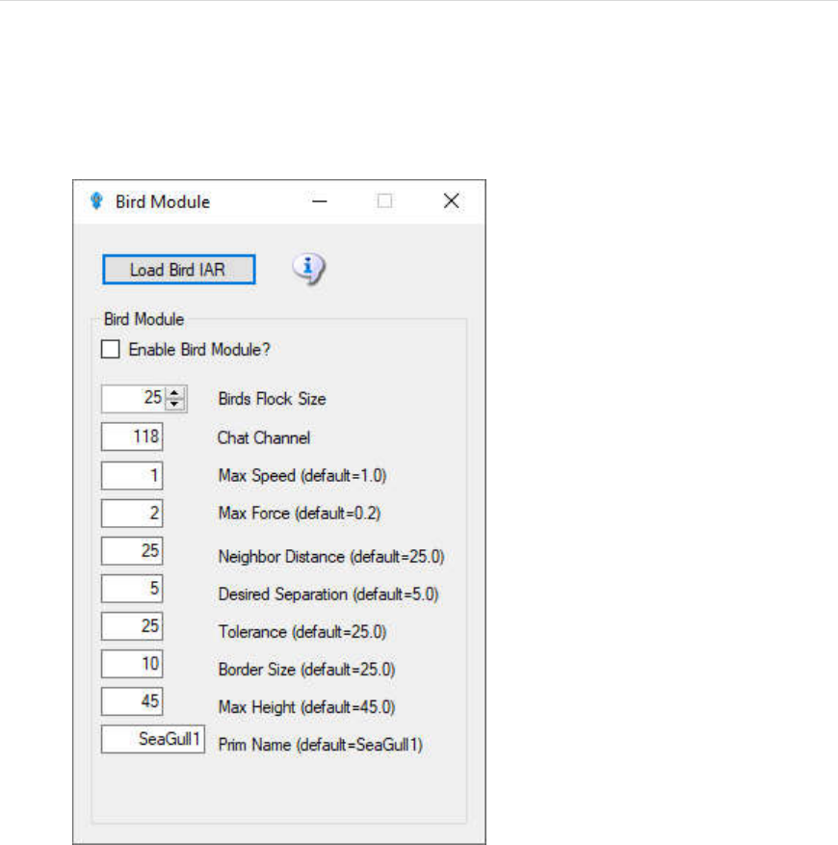
Task: Click the Load Bird IAR button
Action: click(x=179, y=270)
